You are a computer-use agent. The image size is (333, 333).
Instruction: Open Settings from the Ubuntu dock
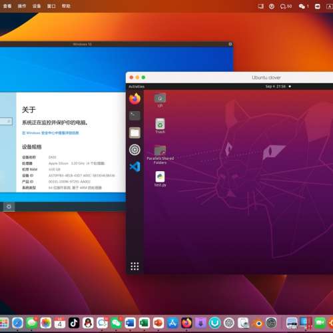pos(135,150)
